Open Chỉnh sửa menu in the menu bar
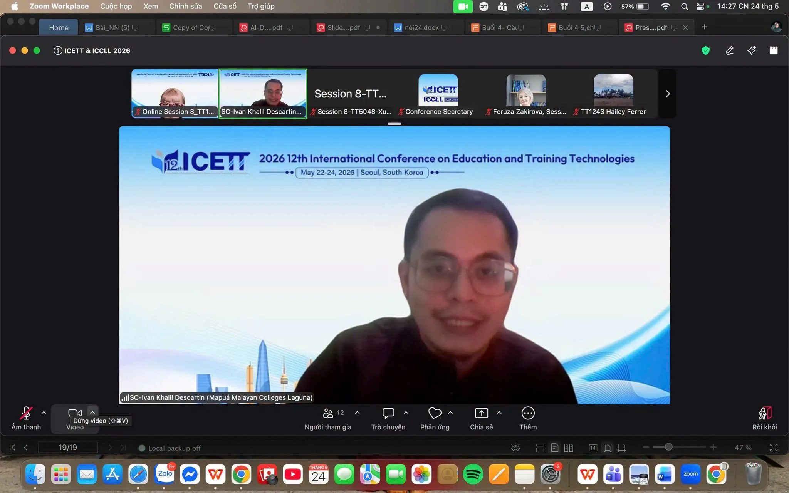 point(185,6)
